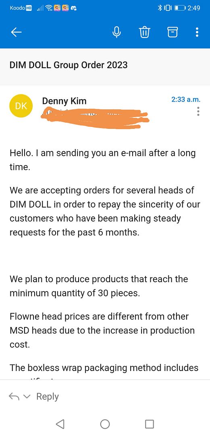Tap the DK sender avatar
210x436 pixels.
tap(21, 106)
